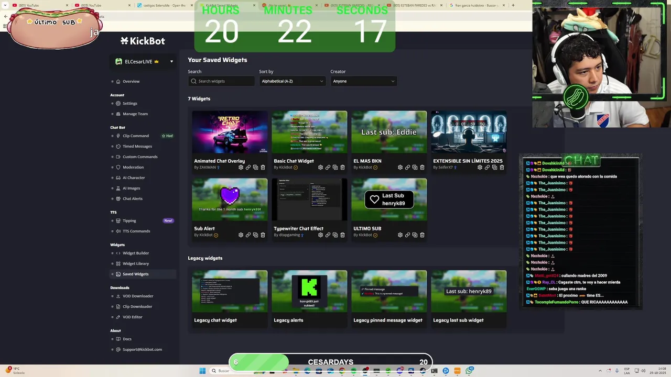
Task: Expand the ELCesarLIVE account selector
Action: click(144, 62)
